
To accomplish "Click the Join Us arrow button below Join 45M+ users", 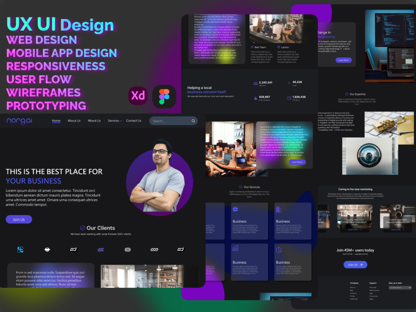I will coord(355,265).
